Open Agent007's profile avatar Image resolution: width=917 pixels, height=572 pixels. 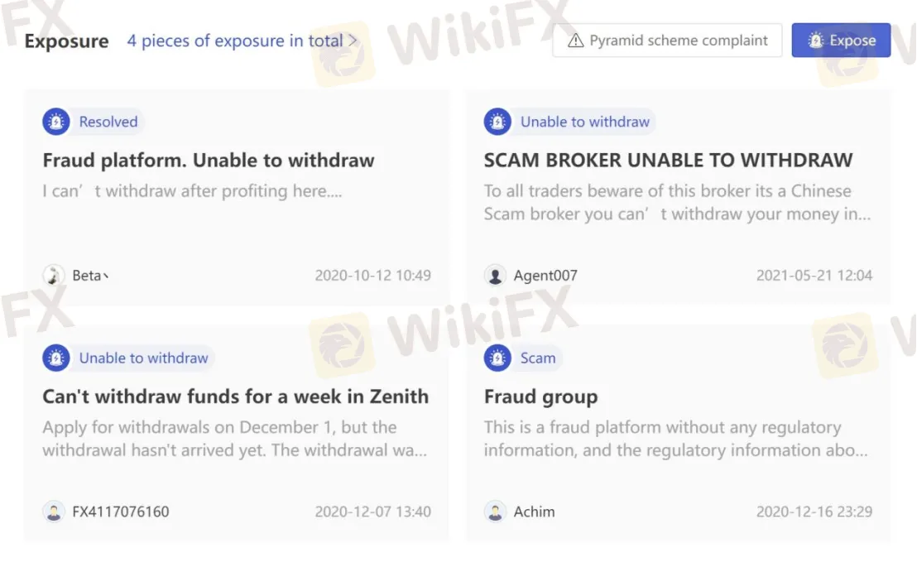coord(495,276)
